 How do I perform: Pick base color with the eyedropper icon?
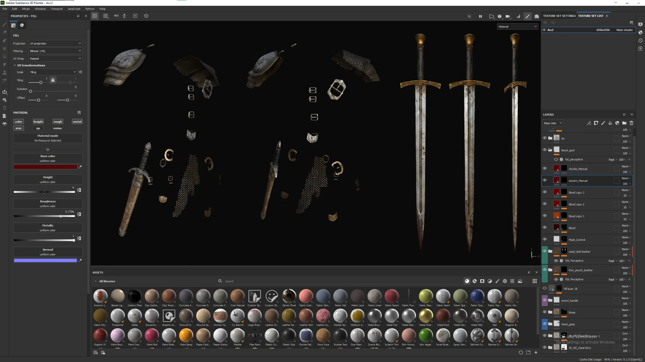point(80,167)
